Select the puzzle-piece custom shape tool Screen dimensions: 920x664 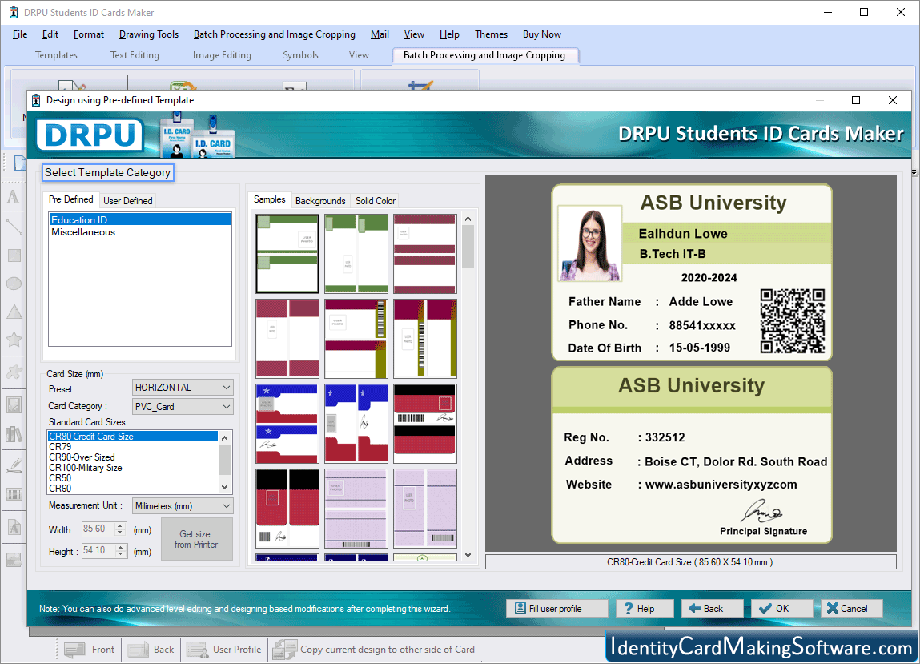click(14, 372)
